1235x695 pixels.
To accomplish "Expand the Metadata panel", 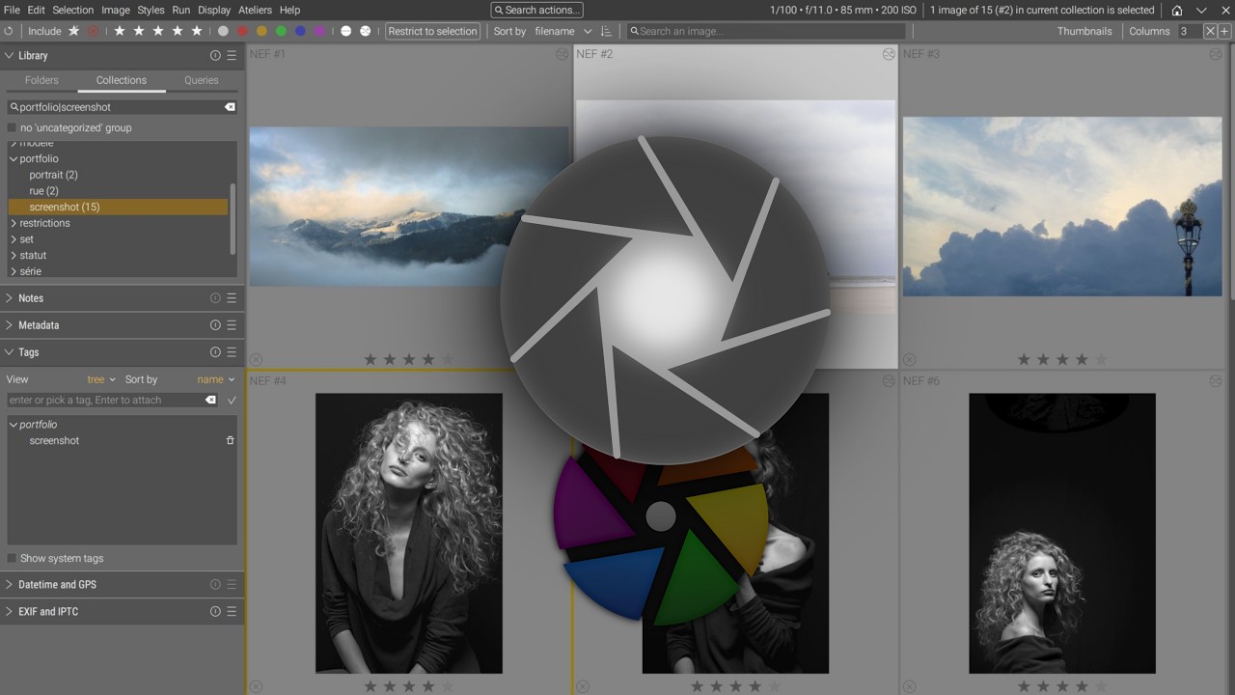I will point(10,325).
